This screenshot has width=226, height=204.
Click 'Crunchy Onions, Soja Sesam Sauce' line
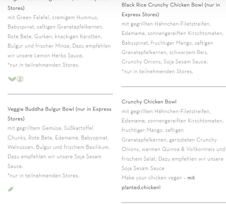(x=165, y=62)
